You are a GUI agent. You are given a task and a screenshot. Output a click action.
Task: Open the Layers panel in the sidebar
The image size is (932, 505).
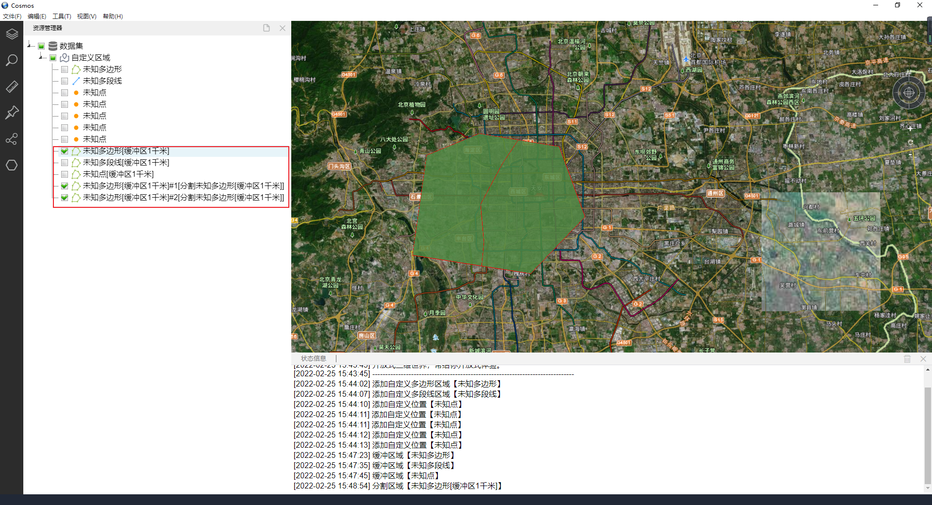[12, 34]
